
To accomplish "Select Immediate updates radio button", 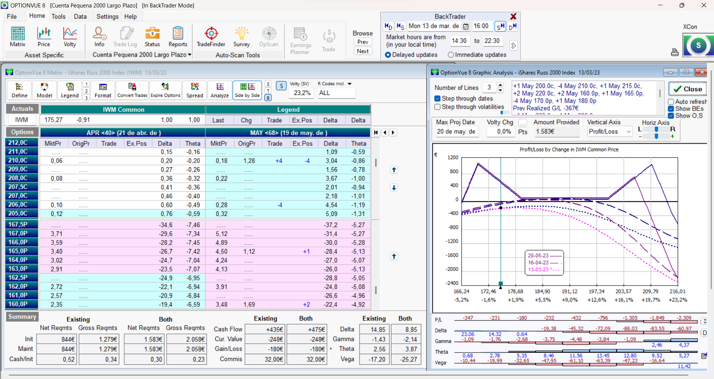I will 451,55.
